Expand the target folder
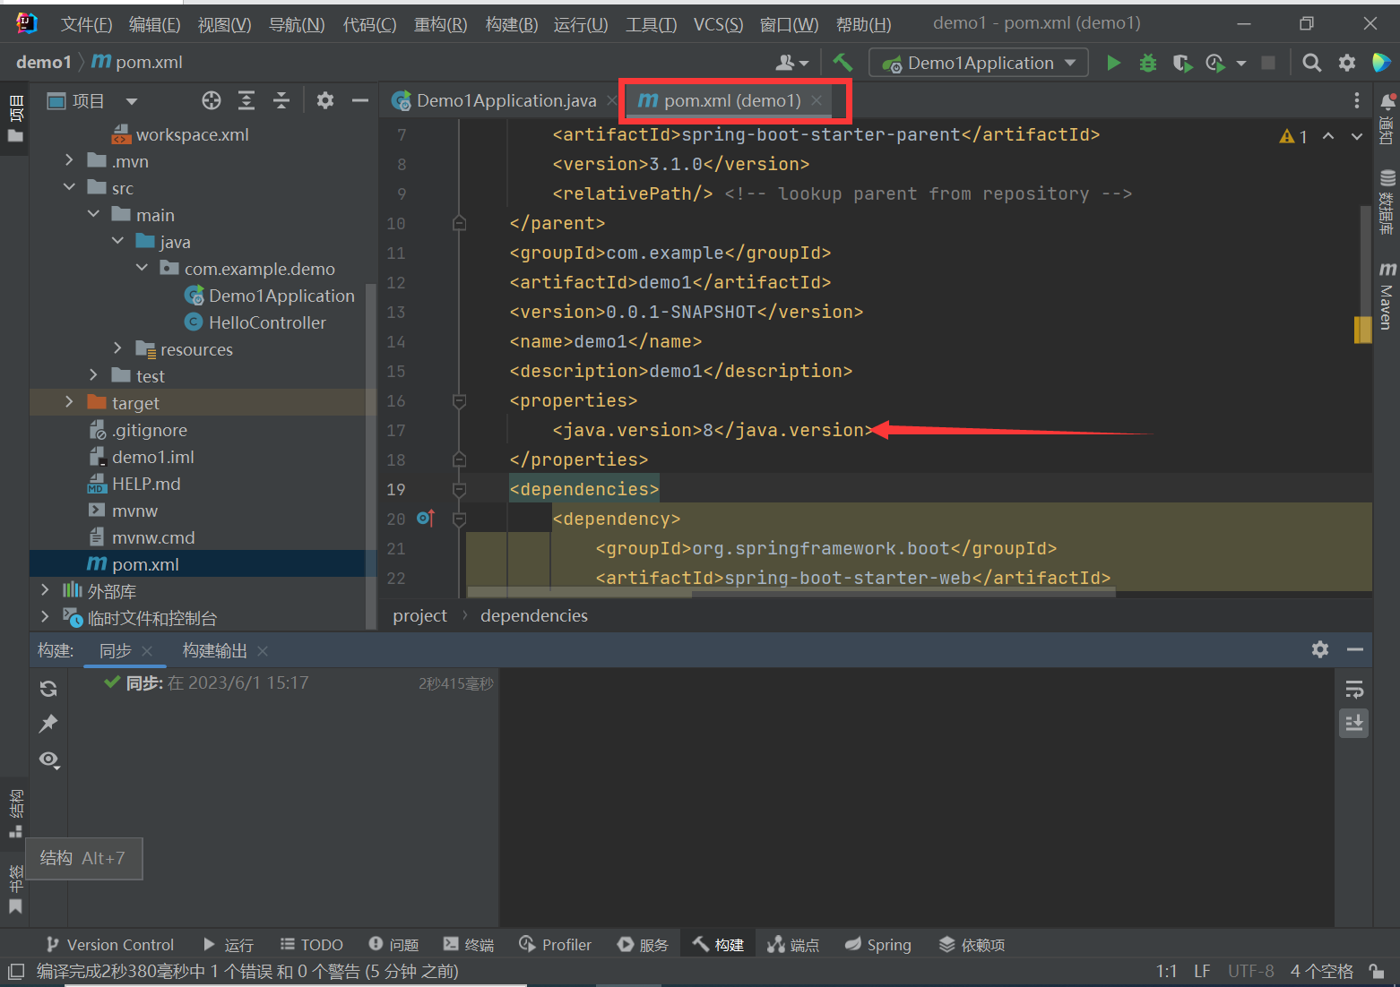 click(x=69, y=403)
